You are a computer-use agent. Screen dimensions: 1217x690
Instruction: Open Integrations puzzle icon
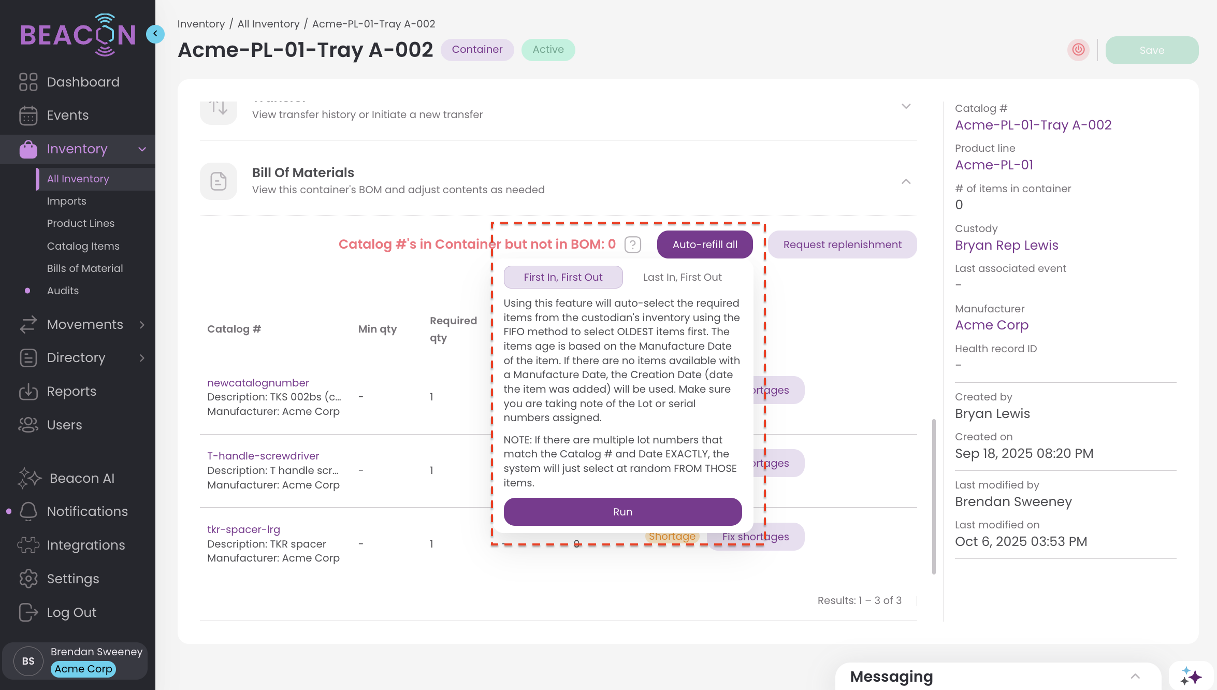[x=28, y=545]
